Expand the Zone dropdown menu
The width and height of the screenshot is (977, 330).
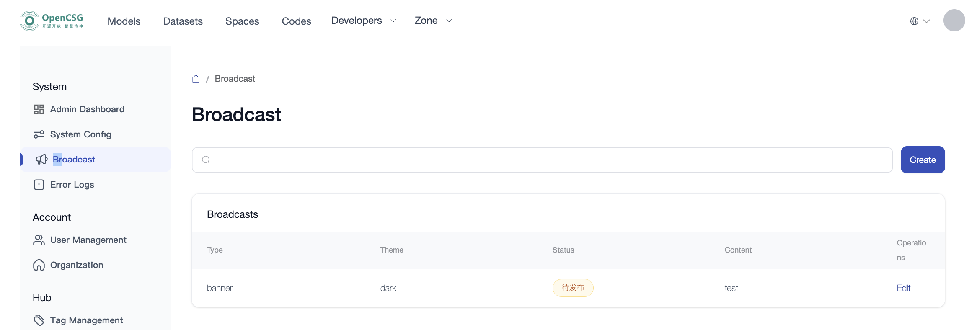click(433, 21)
